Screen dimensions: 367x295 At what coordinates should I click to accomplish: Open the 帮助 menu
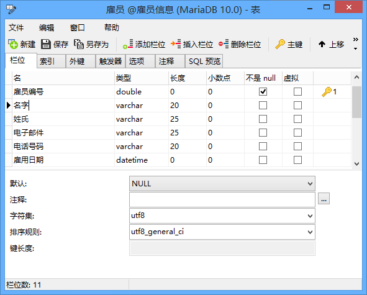(x=112, y=27)
